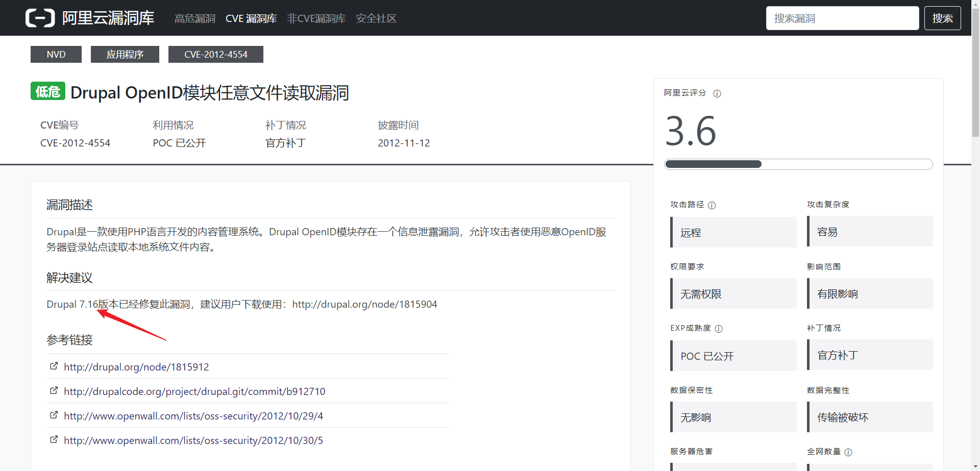Switch to CVE 漏洞库 nav item
Image resolution: width=980 pixels, height=471 pixels.
[251, 18]
